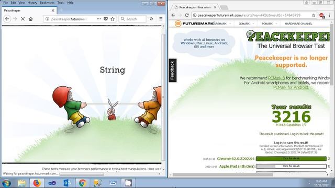
Task: Click the red extension icon in Chrome
Action: tap(322, 15)
